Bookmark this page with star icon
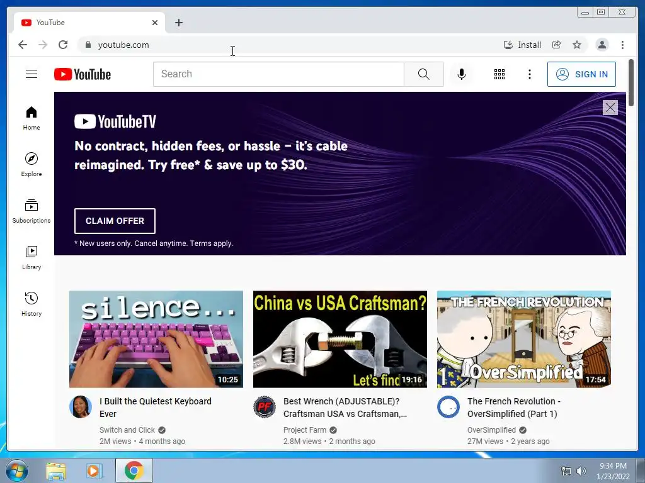The width and height of the screenshot is (645, 483). click(577, 45)
